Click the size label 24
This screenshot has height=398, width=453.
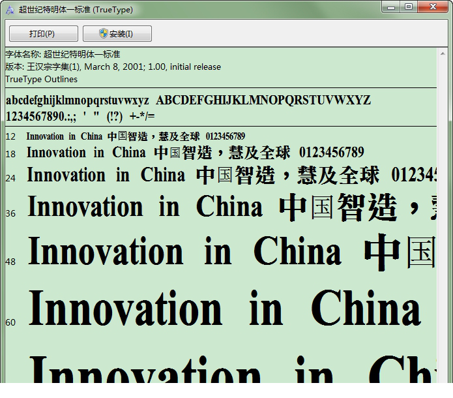[10, 178]
